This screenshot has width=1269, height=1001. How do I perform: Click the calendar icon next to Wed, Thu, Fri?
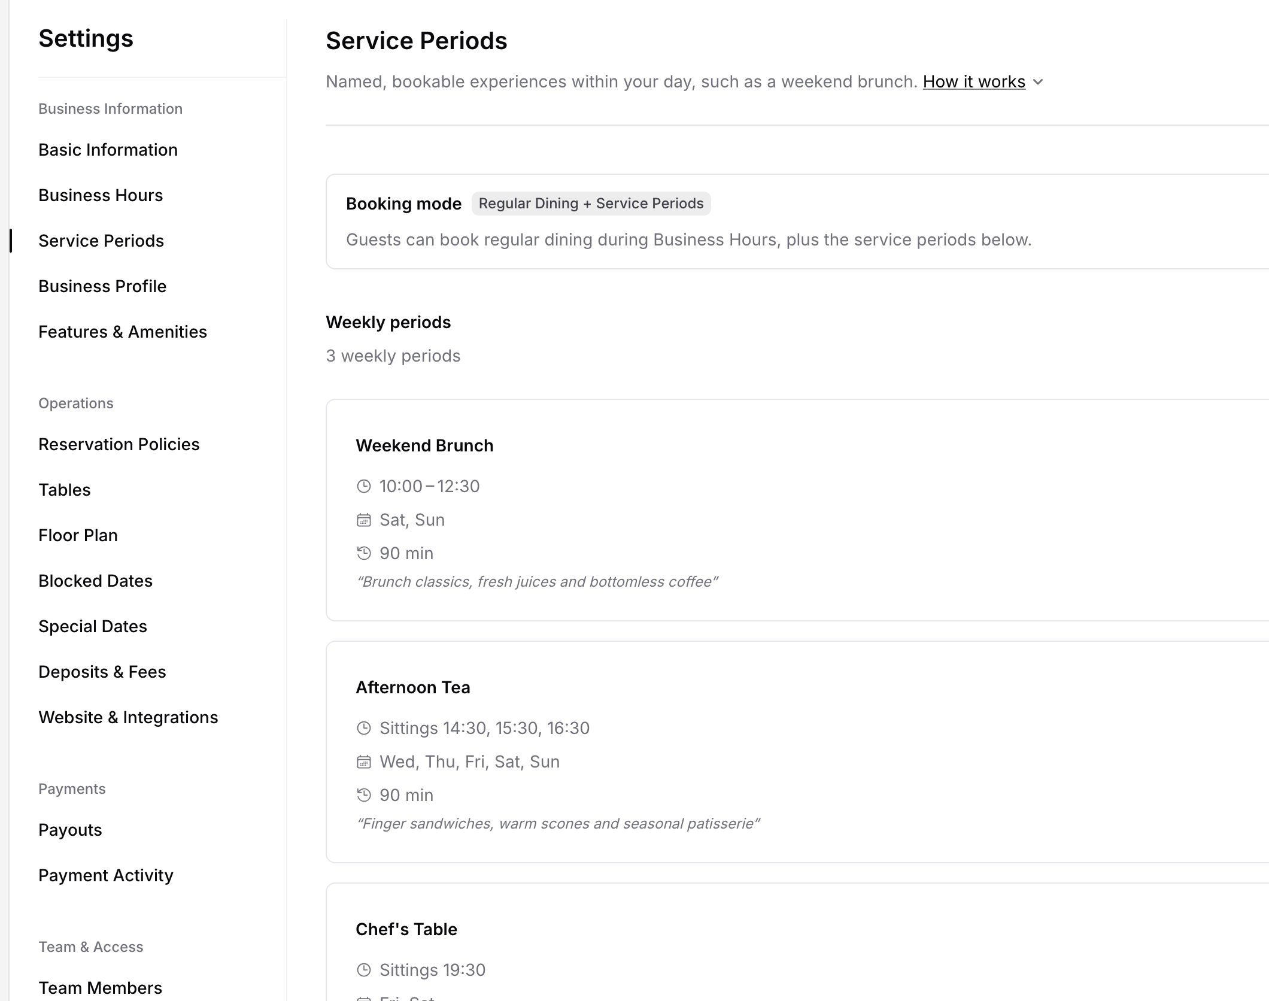point(364,762)
